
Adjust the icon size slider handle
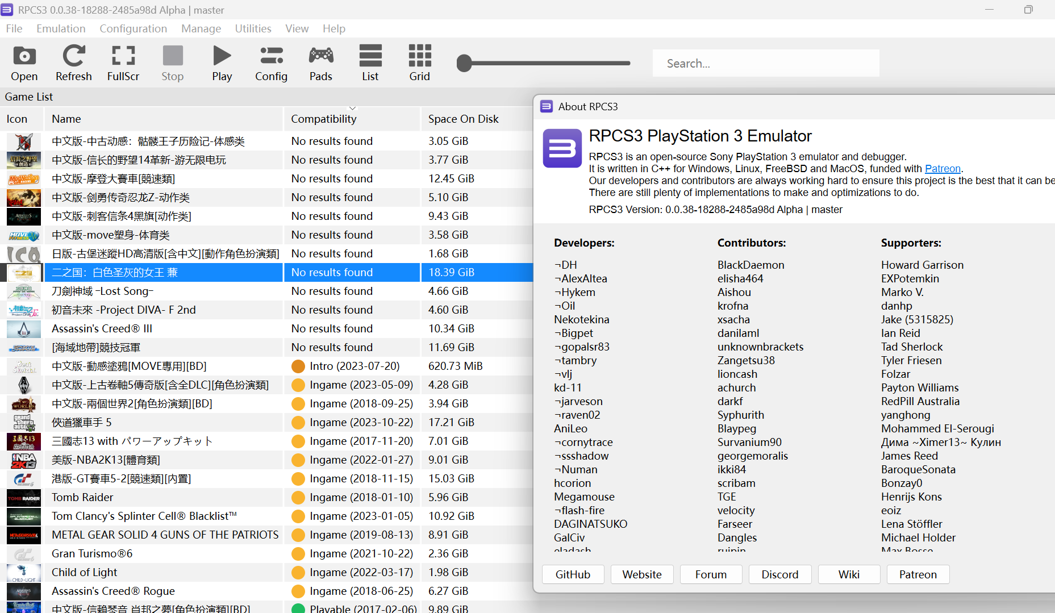point(464,63)
